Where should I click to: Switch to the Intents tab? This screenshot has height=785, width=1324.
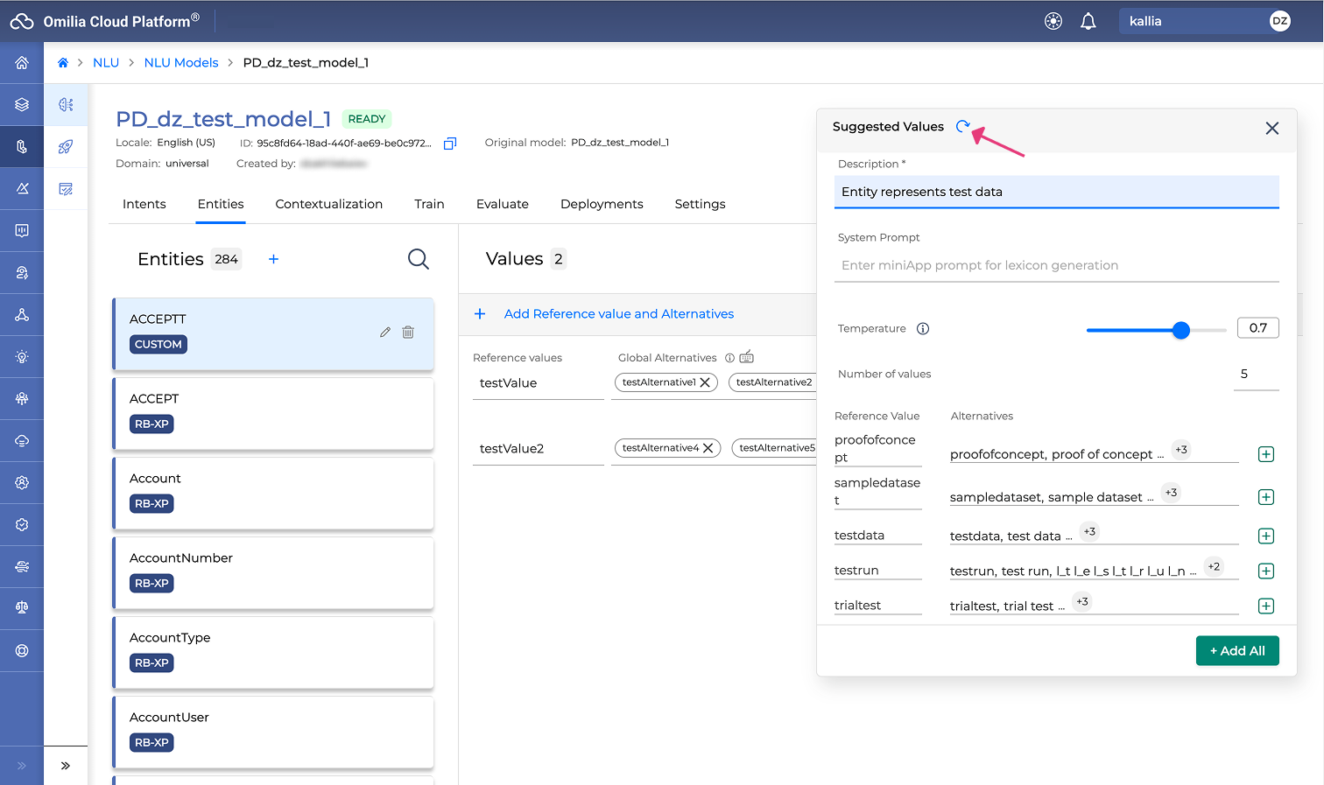pos(144,204)
